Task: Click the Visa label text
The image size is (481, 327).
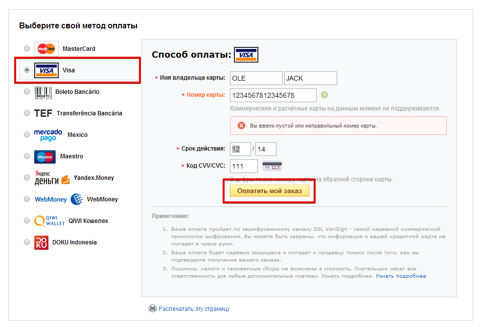Action: [69, 70]
